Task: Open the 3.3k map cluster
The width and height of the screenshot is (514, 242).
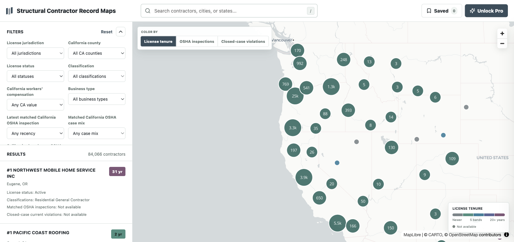Action: 293,128
